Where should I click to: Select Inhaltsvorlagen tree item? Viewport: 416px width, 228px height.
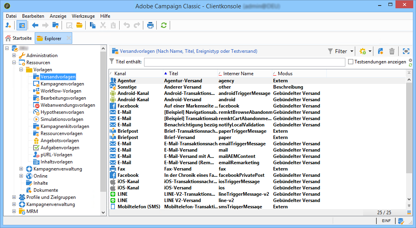56,162
